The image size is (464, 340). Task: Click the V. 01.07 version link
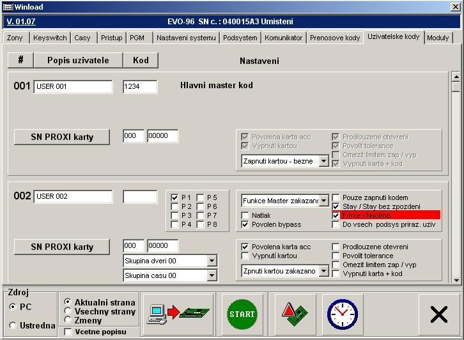[x=21, y=22]
